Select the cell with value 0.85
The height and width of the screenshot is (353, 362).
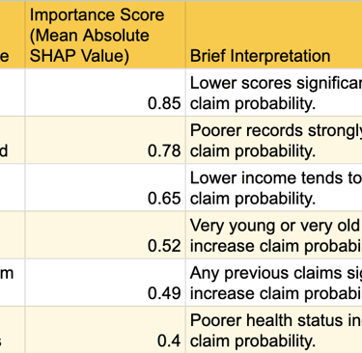pos(105,93)
